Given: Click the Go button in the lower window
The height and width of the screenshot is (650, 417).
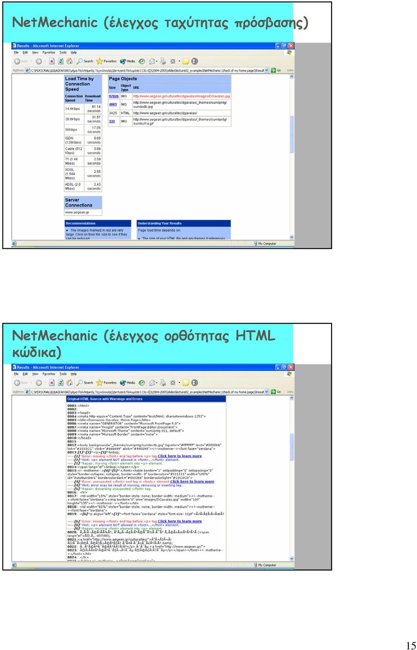Looking at the screenshot, I should (x=276, y=392).
